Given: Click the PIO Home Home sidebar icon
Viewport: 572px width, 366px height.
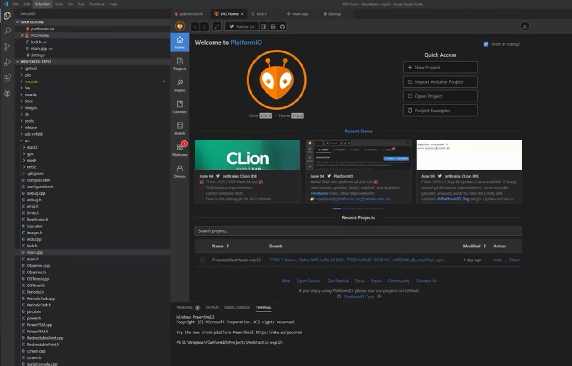Looking at the screenshot, I should coord(180,42).
